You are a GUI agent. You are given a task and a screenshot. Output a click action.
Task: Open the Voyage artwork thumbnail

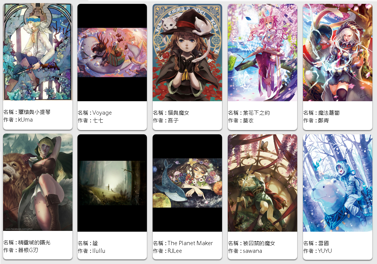(x=112, y=53)
